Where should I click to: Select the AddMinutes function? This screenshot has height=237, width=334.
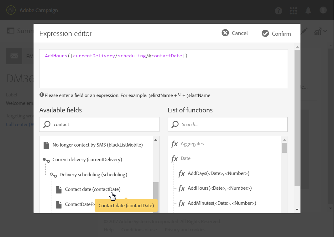[222, 203]
